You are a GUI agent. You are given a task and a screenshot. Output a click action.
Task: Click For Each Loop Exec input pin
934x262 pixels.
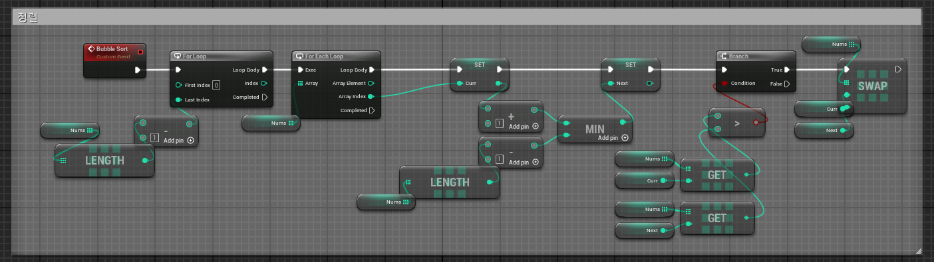point(300,70)
